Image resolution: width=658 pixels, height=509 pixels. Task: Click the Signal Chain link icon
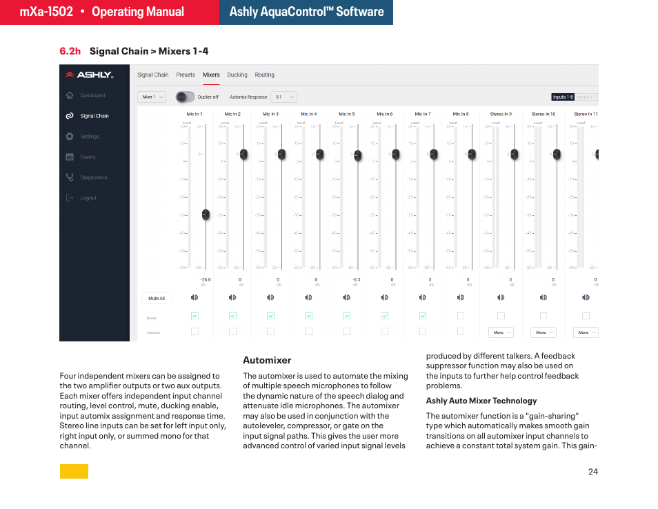pos(70,116)
